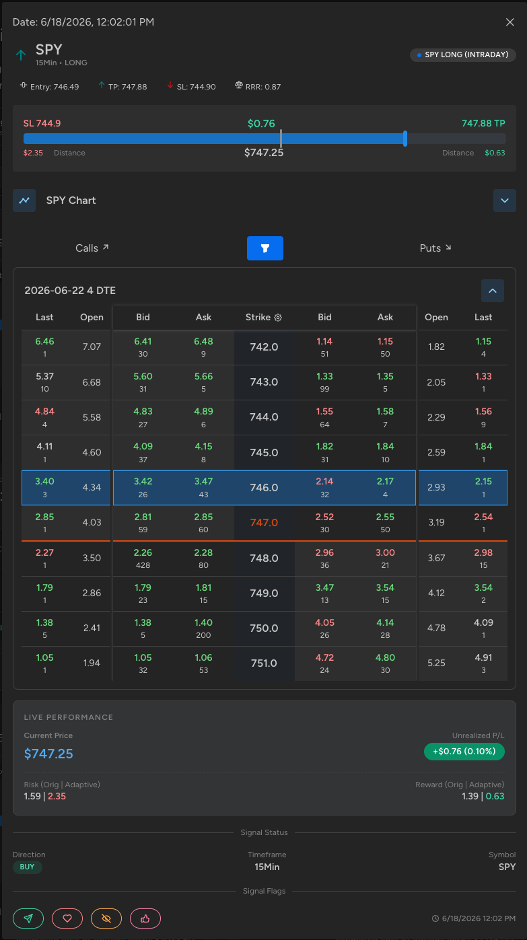
Task: Click the heart favorite flag icon
Action: point(67,918)
